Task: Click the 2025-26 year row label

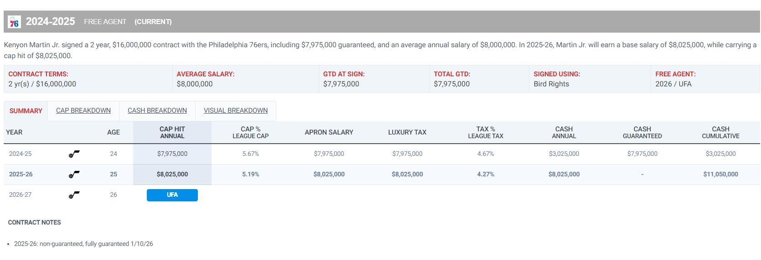Action: (21, 175)
